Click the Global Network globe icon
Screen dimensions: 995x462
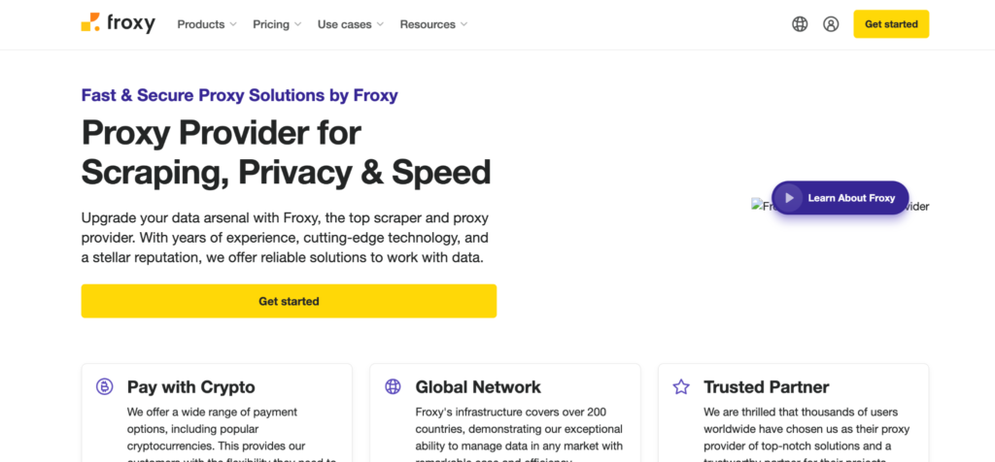point(394,387)
